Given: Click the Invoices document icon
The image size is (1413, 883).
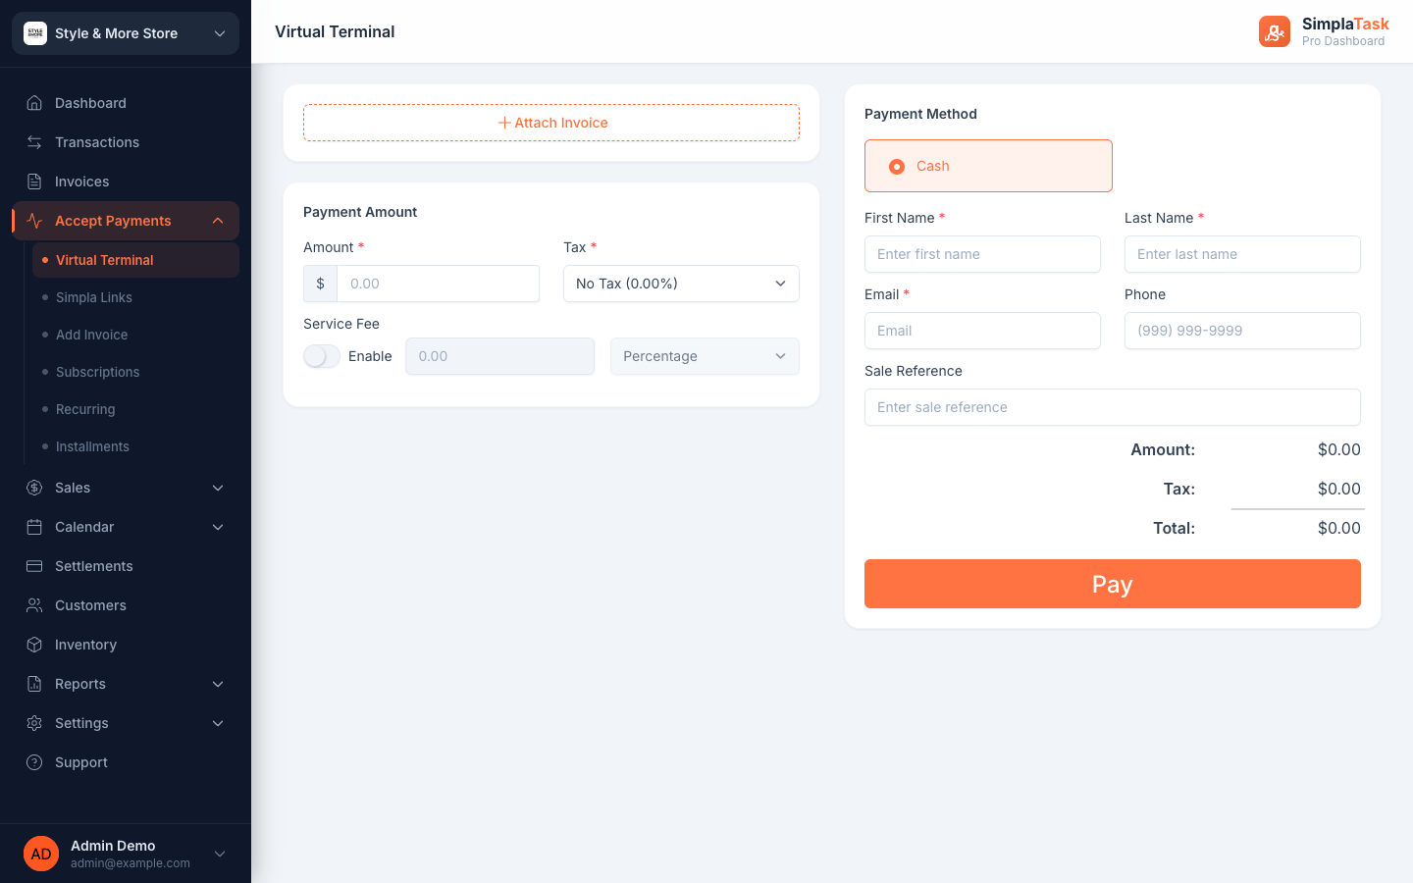Looking at the screenshot, I should tap(34, 182).
